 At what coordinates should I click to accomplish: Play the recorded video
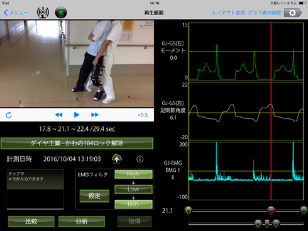[77, 115]
